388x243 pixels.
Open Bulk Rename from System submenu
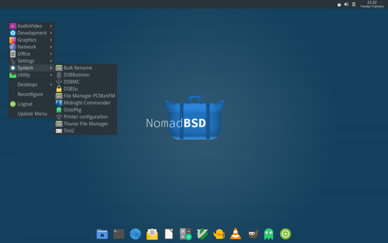85,68
